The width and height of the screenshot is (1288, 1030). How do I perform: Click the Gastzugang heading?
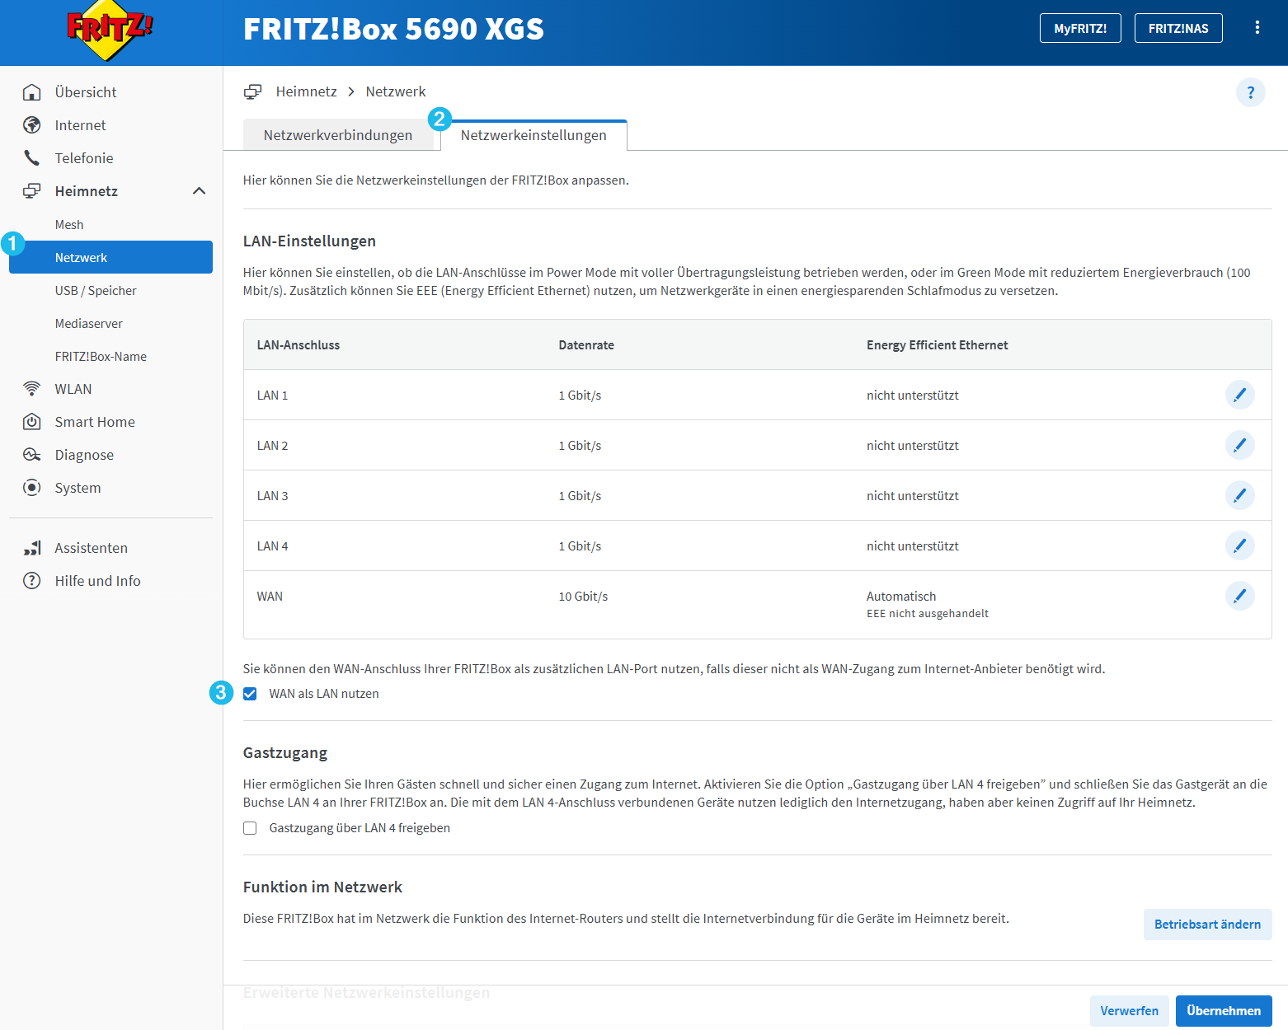(285, 753)
